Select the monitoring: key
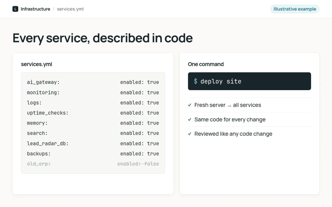Screen dimensions: 332x207 tap(43, 92)
